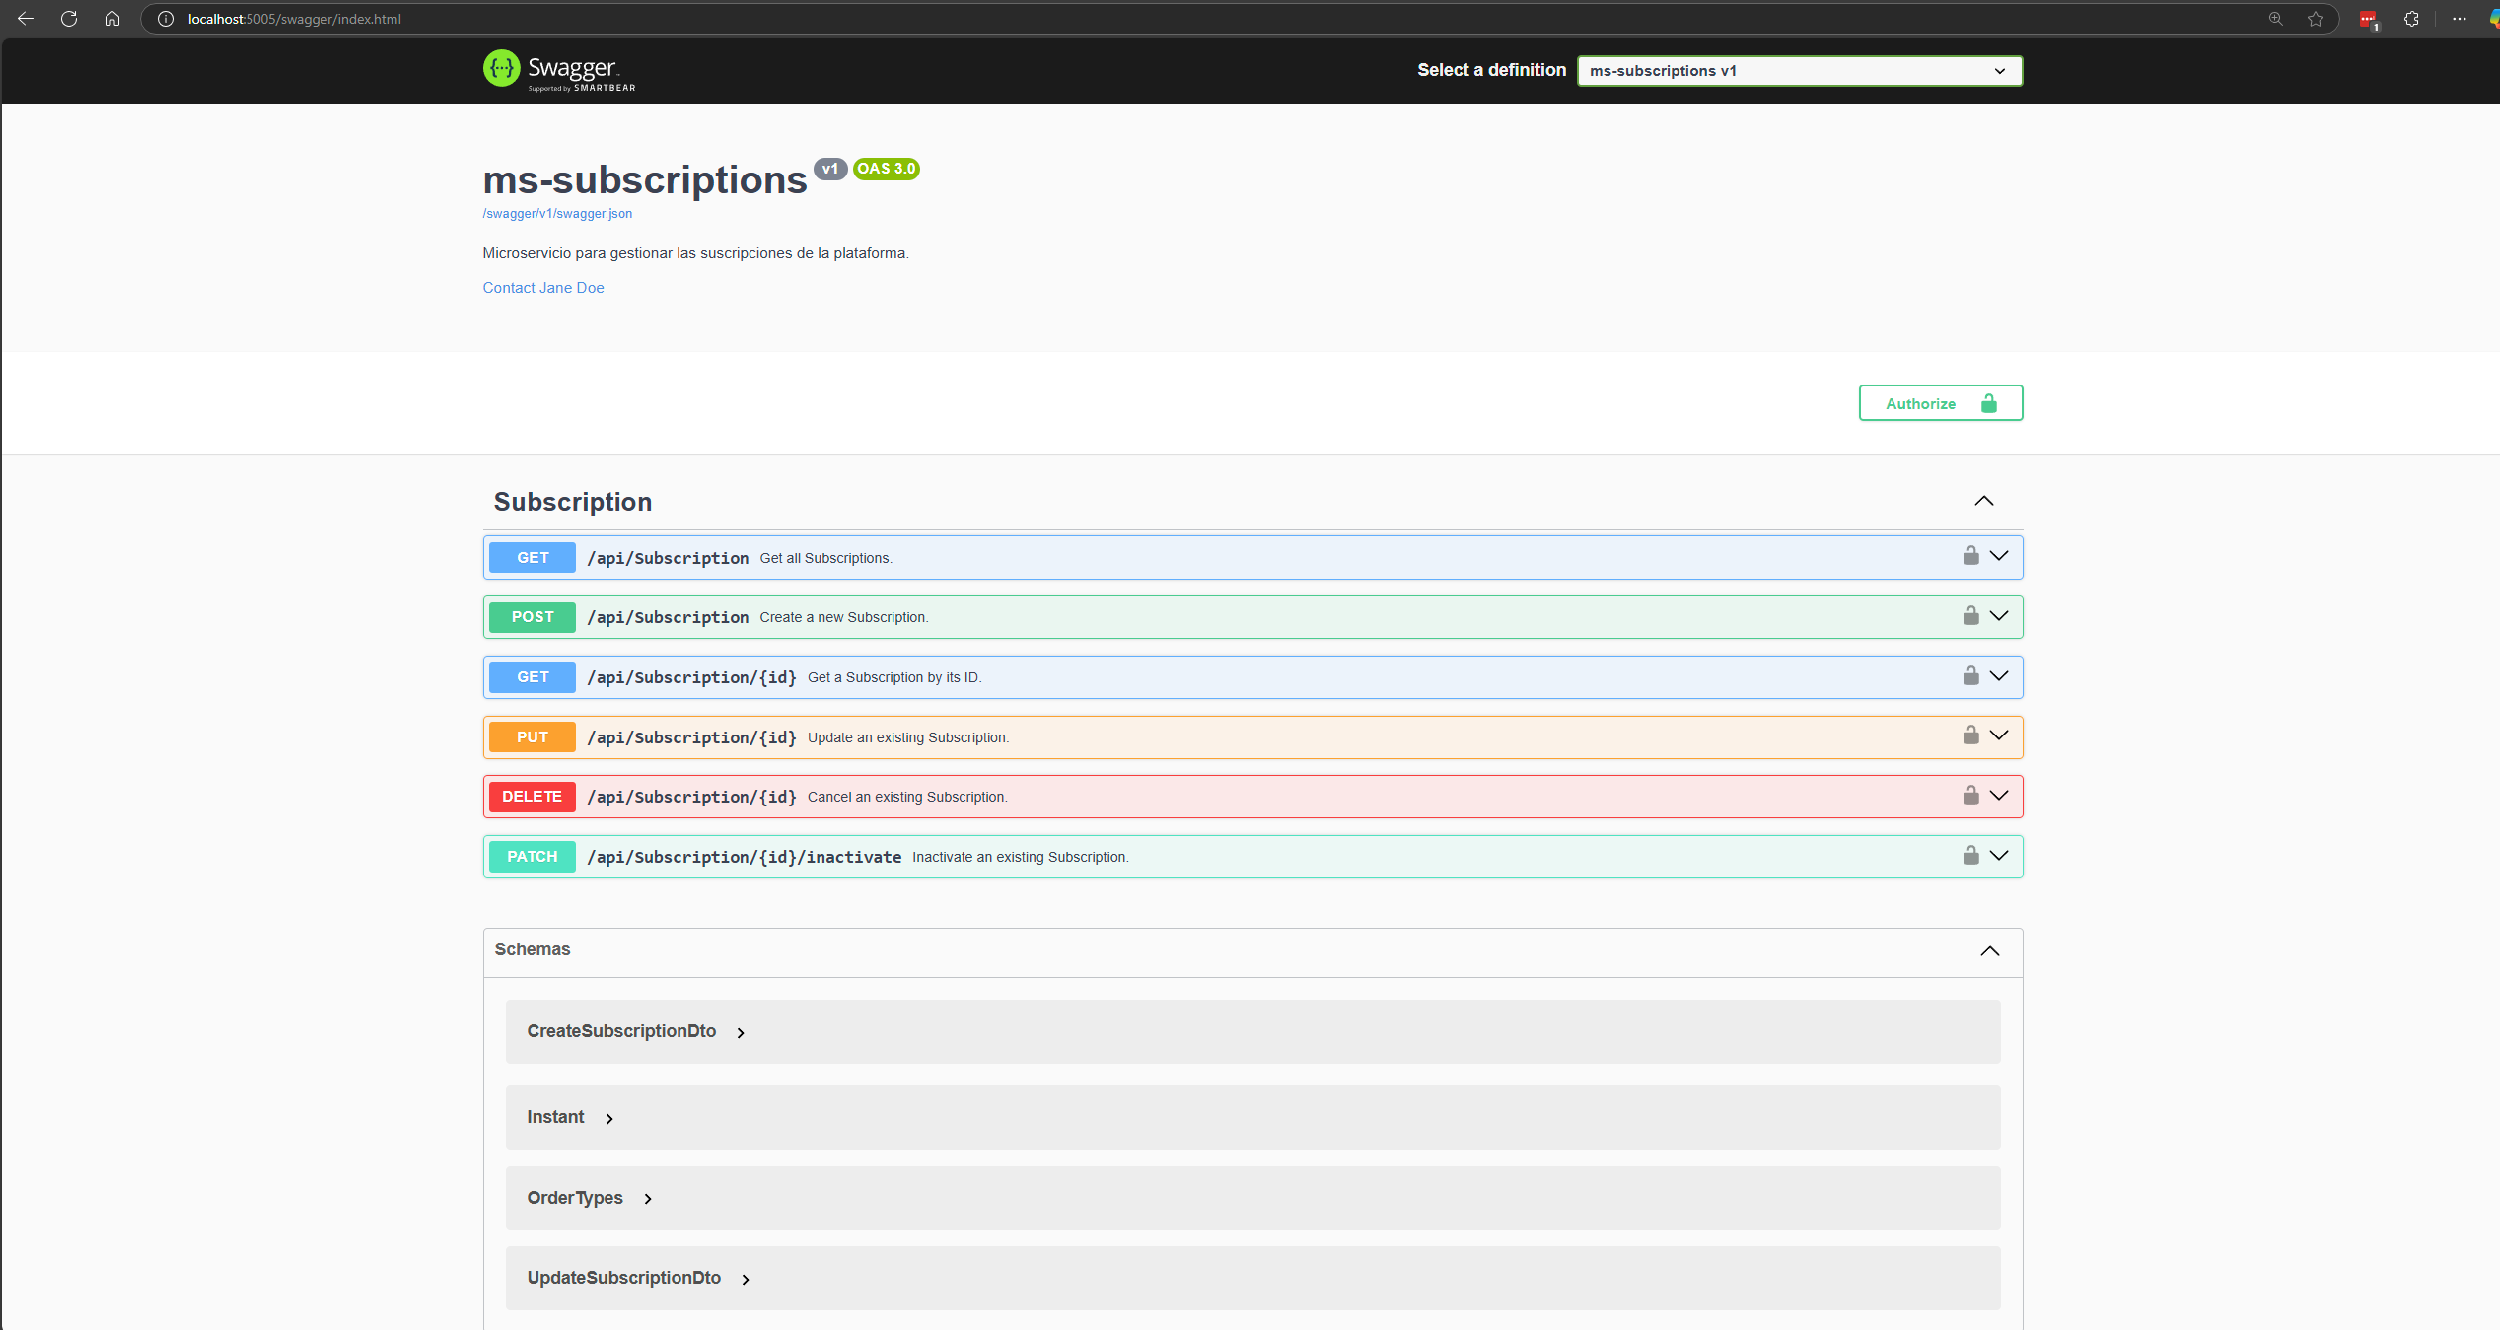The width and height of the screenshot is (2500, 1330).
Task: Click the 'Get all Subscriptions.' description
Action: [825, 558]
